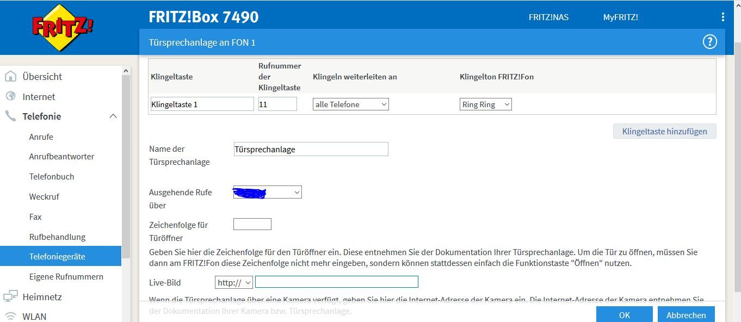Confirm with the OK button
The image size is (741, 322).
pos(624,314)
